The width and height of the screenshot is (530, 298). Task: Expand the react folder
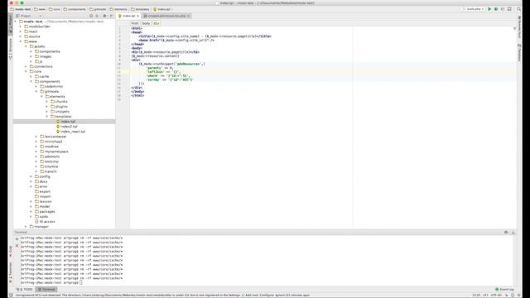[x=21, y=31]
